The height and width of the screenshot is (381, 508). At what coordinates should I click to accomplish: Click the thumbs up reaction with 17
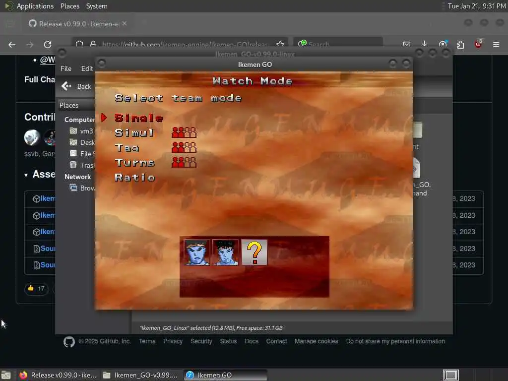coord(36,288)
